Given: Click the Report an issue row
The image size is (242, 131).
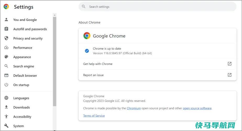Looking at the screenshot, I should (157, 75).
